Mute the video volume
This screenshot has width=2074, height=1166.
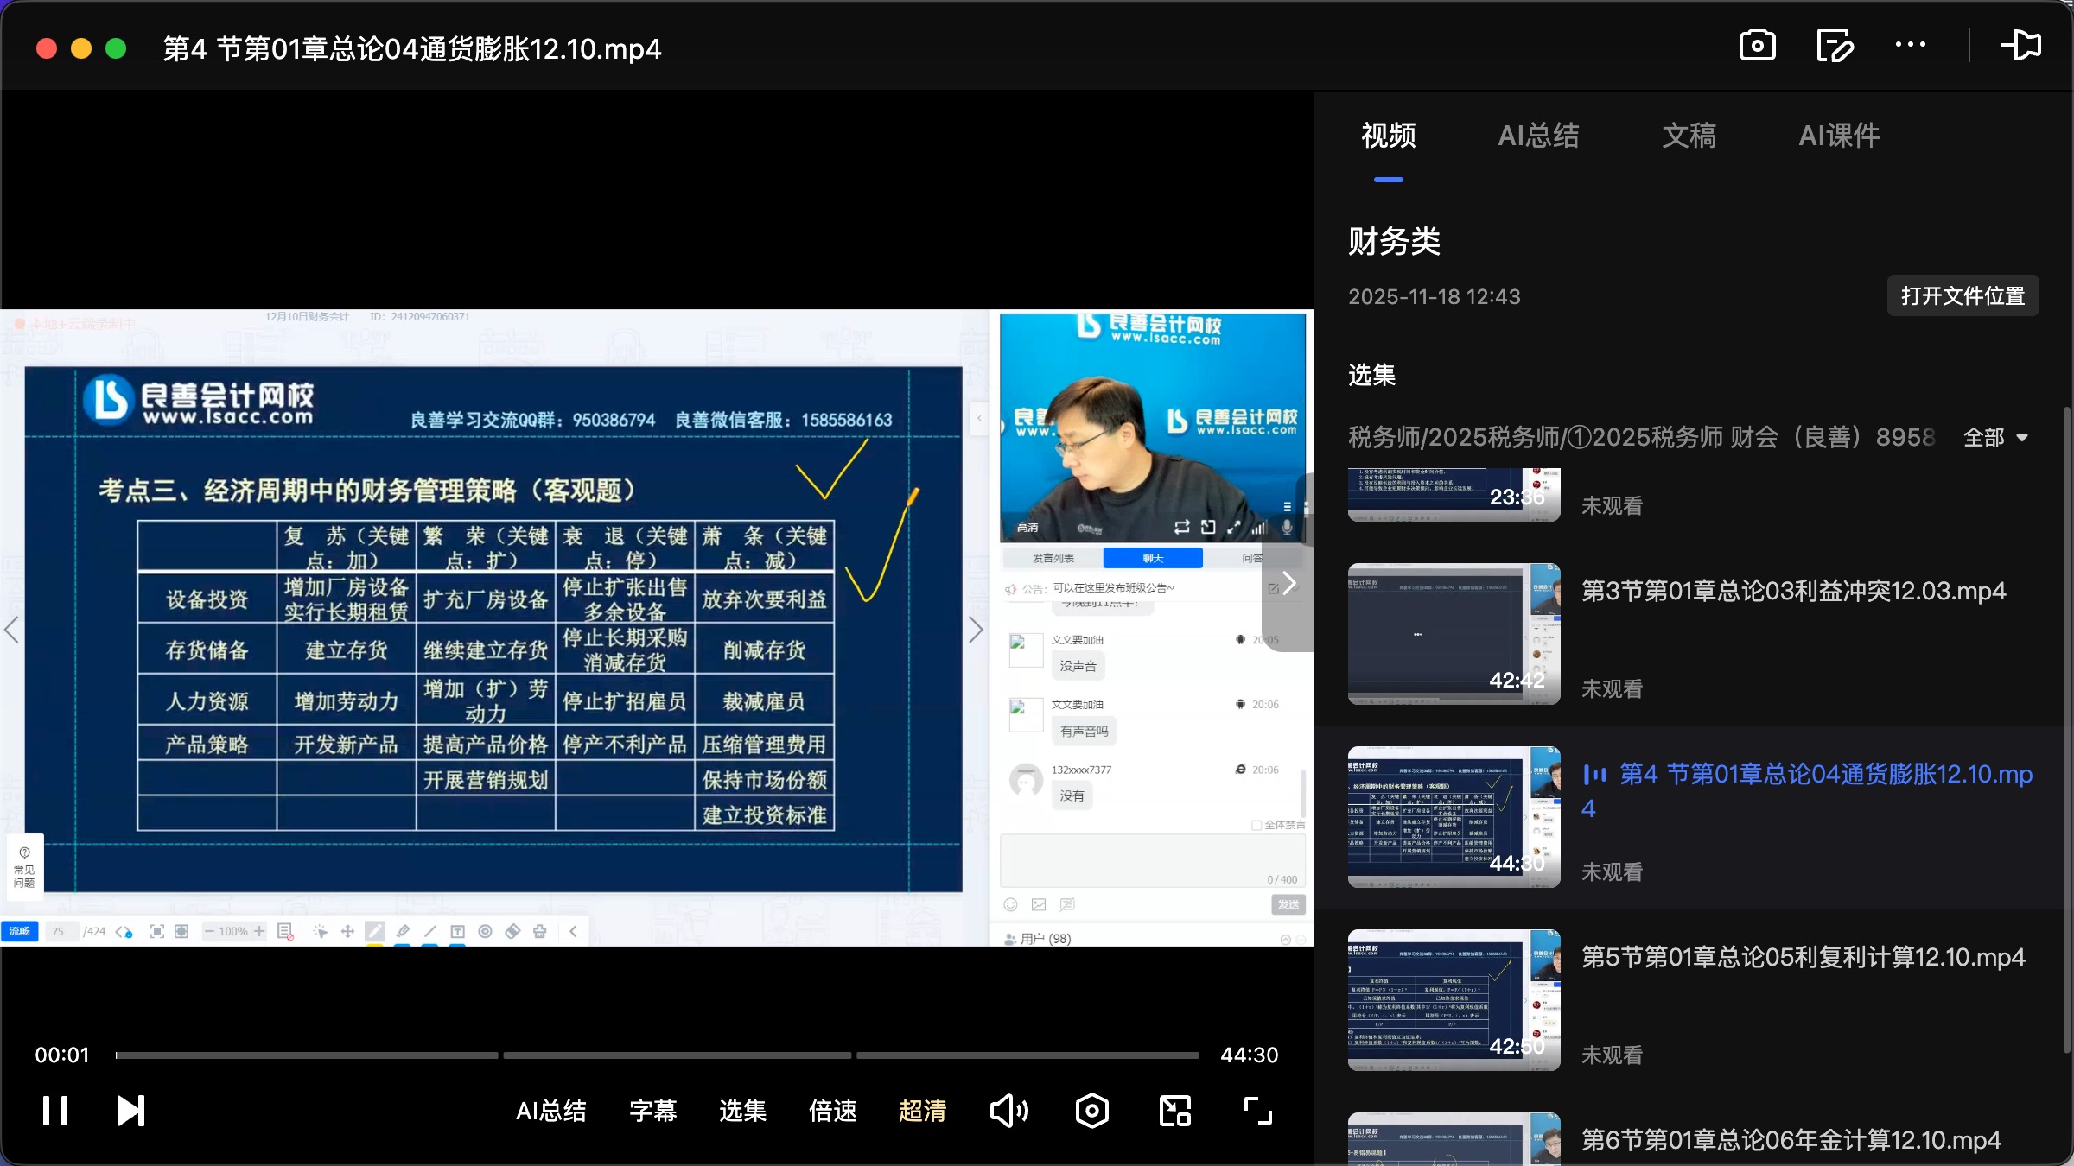pos(1009,1110)
